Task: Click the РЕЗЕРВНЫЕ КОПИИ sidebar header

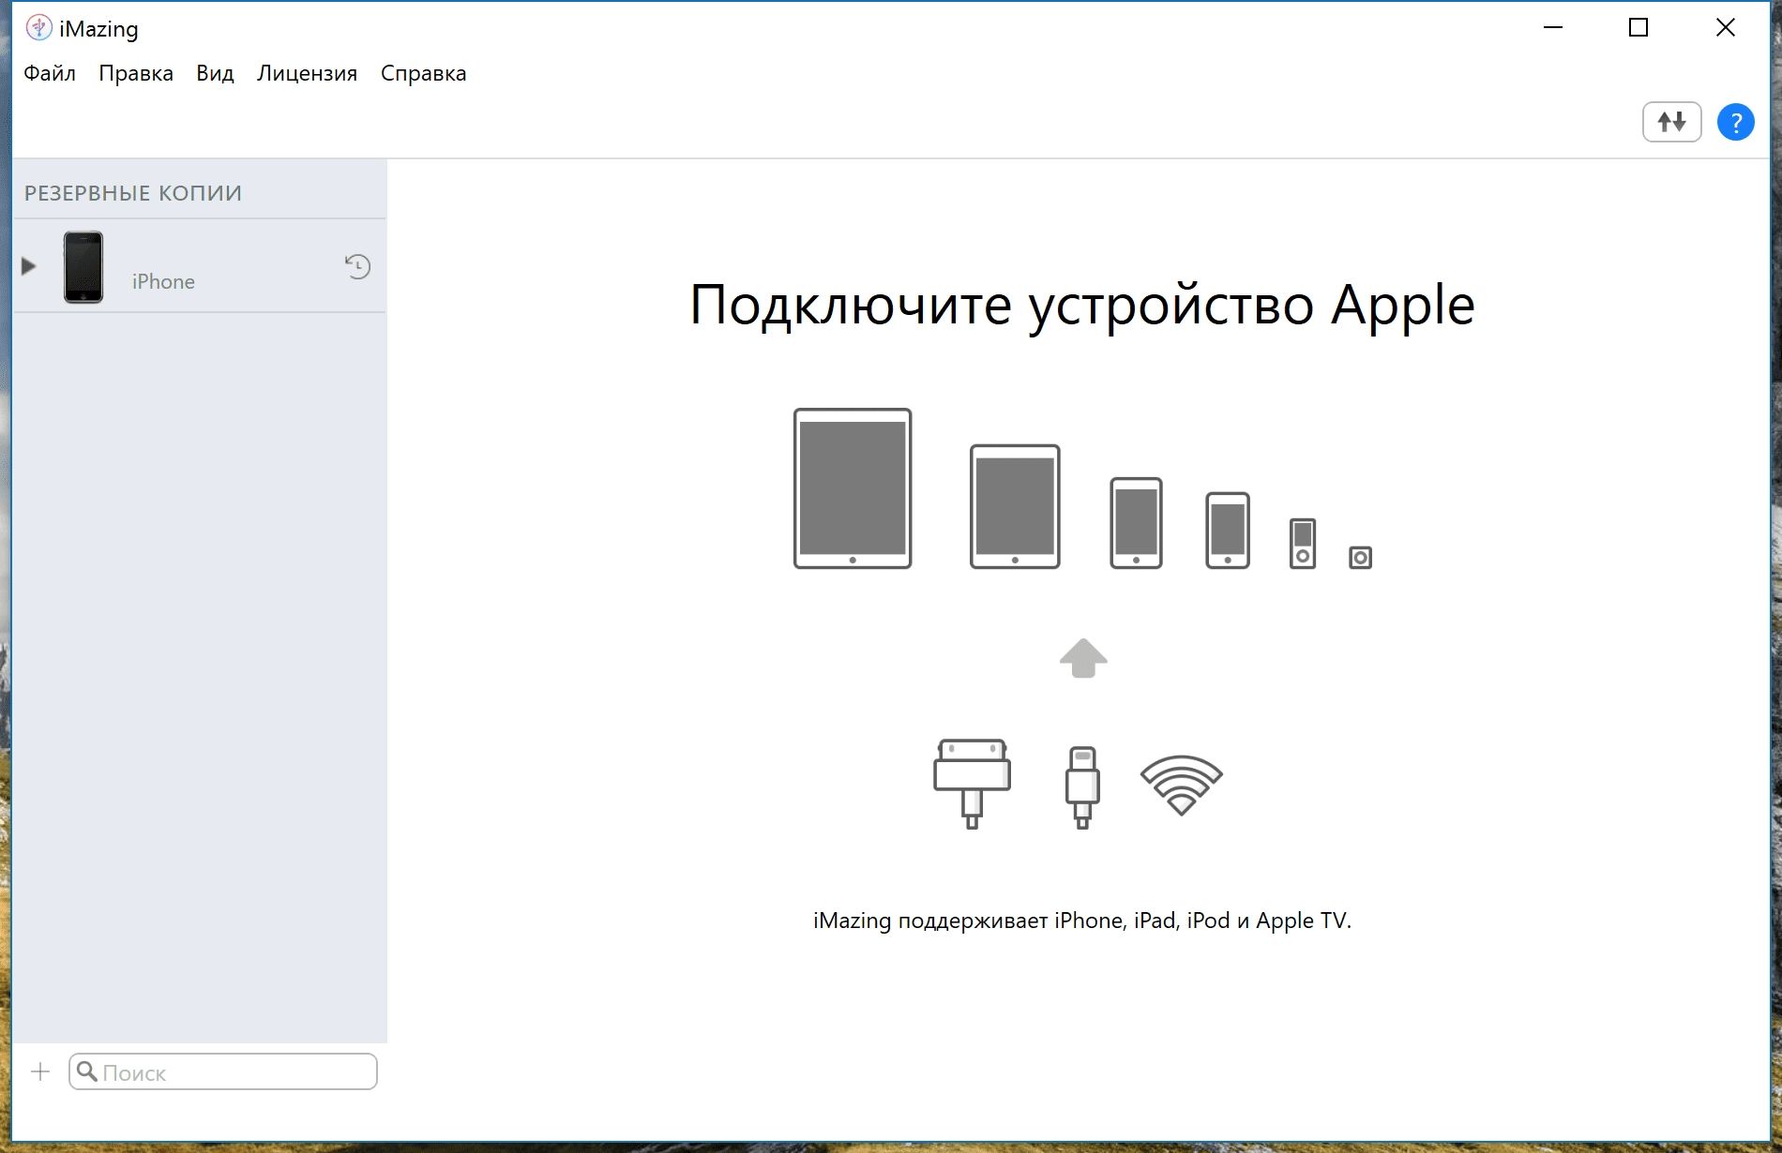Action: pyautogui.click(x=133, y=193)
